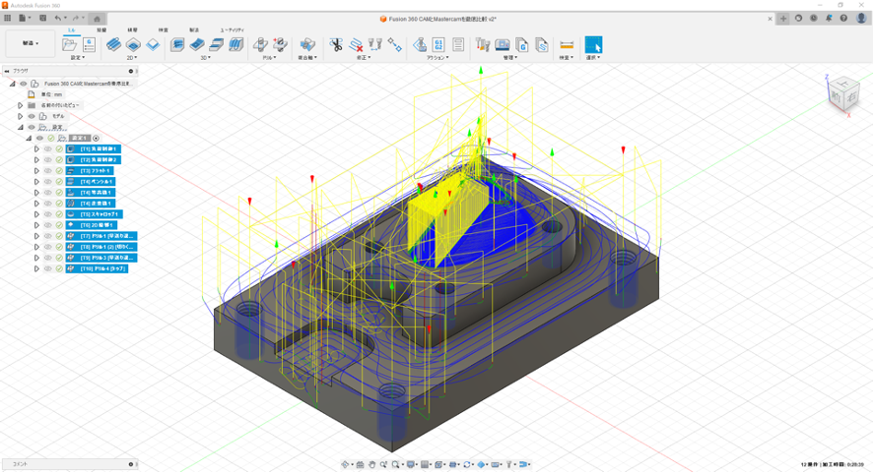Click the Redo arrow icon
The image size is (874, 473).
click(x=75, y=19)
